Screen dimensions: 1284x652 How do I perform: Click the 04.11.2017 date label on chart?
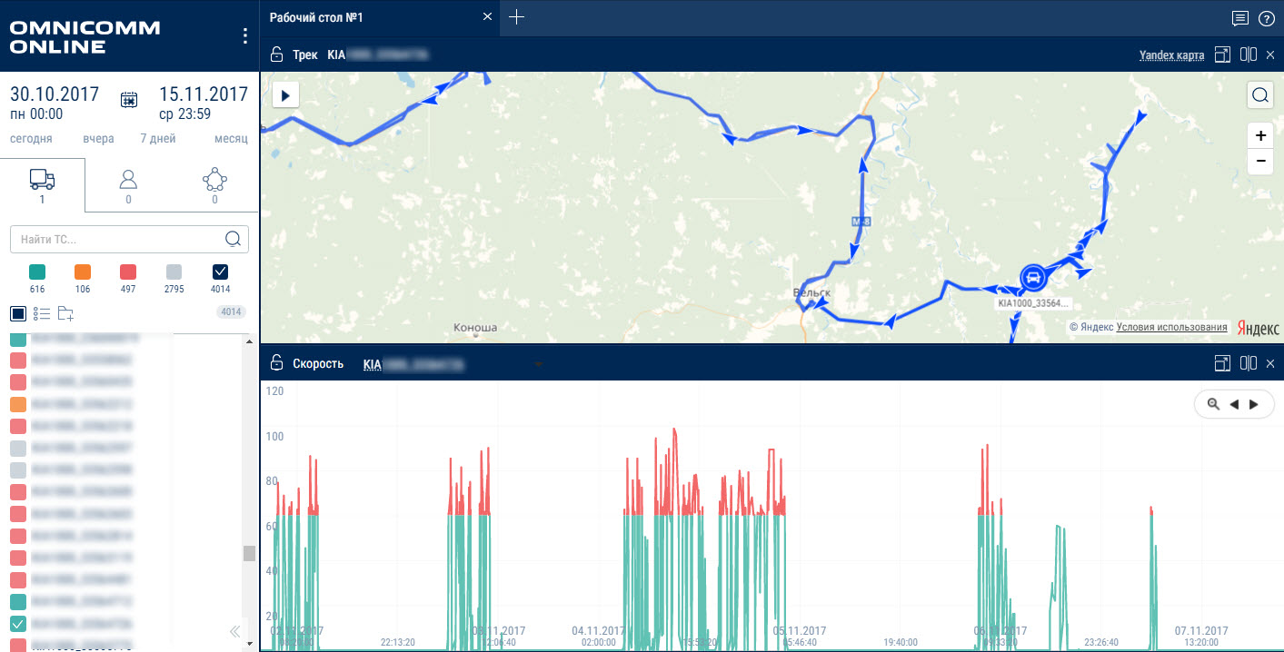pyautogui.click(x=598, y=630)
